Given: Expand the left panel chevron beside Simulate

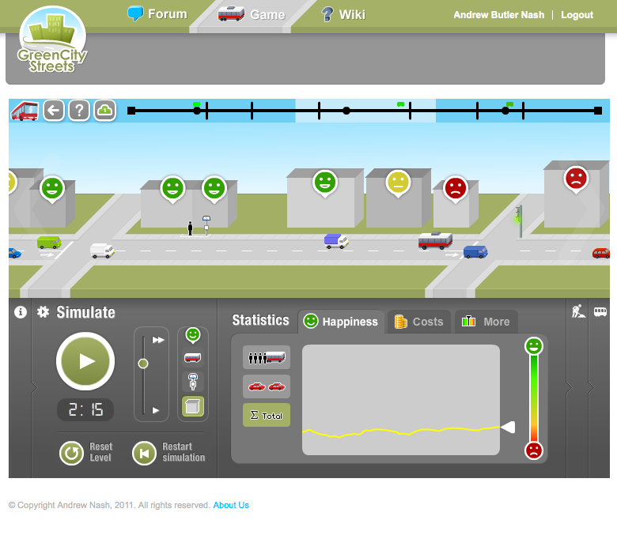Looking at the screenshot, I should pos(34,387).
